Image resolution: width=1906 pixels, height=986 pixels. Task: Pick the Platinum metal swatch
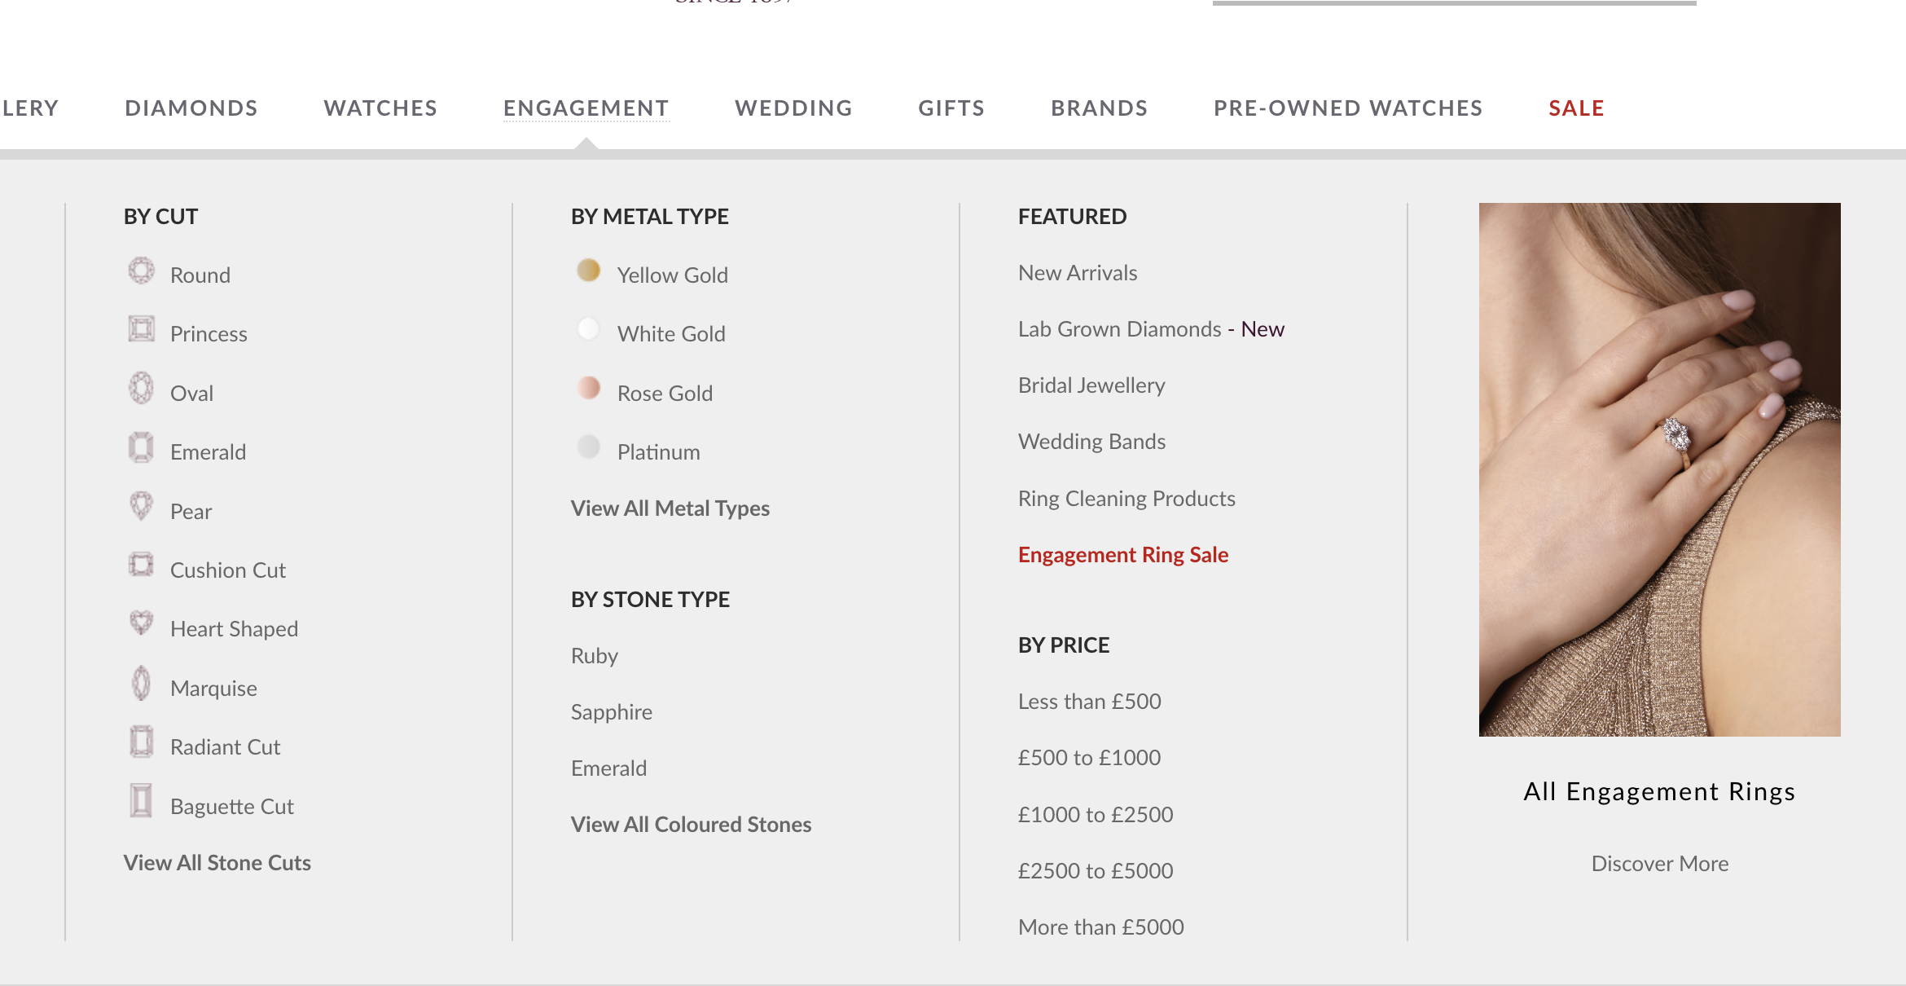[588, 447]
